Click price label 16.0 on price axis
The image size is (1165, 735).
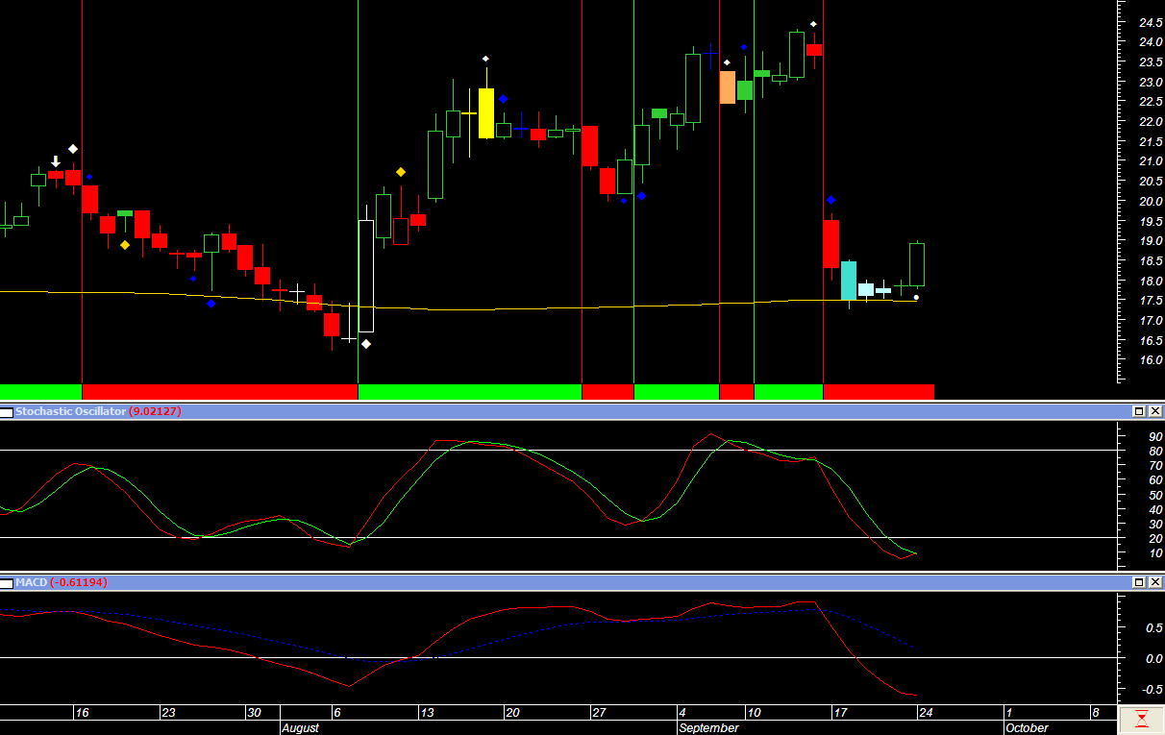pyautogui.click(x=1151, y=360)
